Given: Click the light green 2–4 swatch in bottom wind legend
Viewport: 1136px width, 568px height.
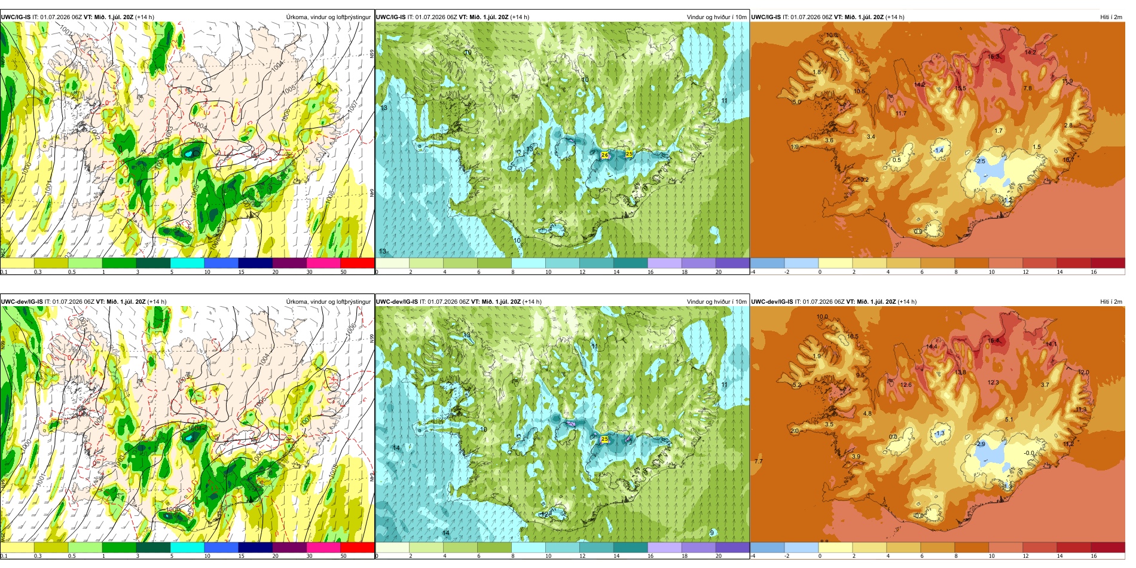Looking at the screenshot, I should click(x=426, y=548).
